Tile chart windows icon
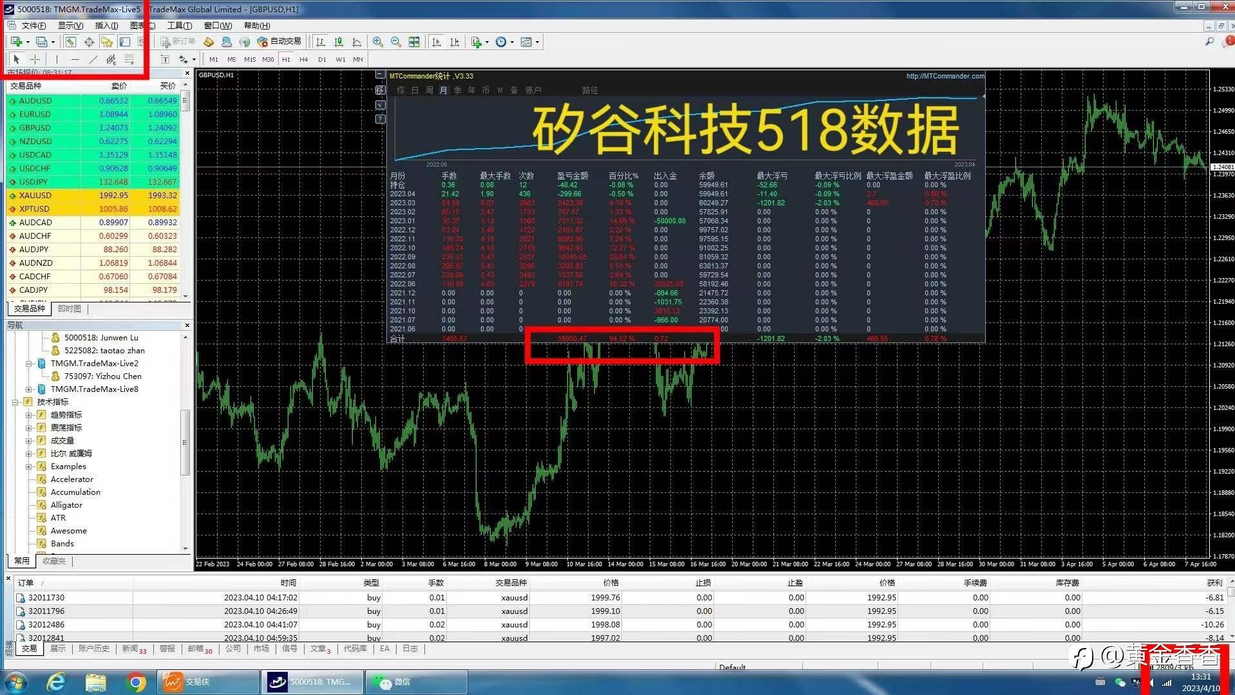1235x695 pixels. (414, 42)
